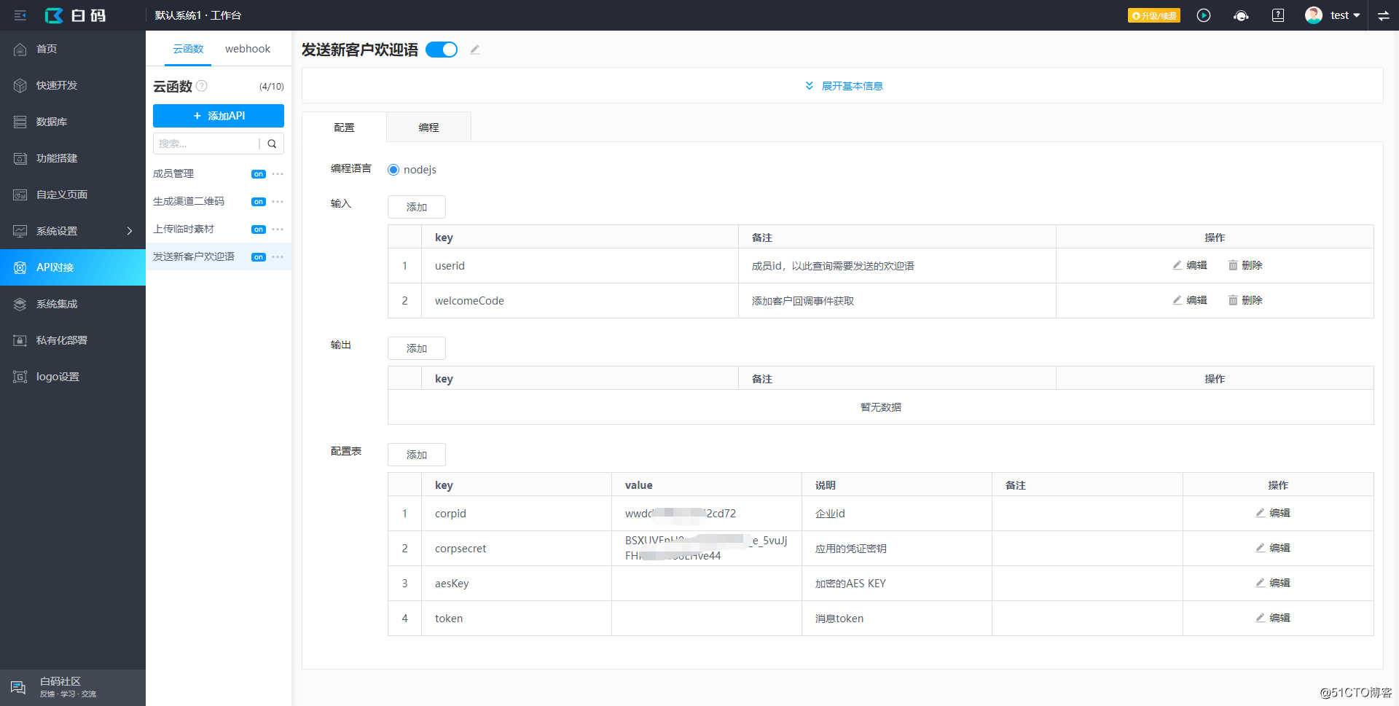1399x706 pixels.
Task: Click 添加 button for 输出
Action: [417, 348]
